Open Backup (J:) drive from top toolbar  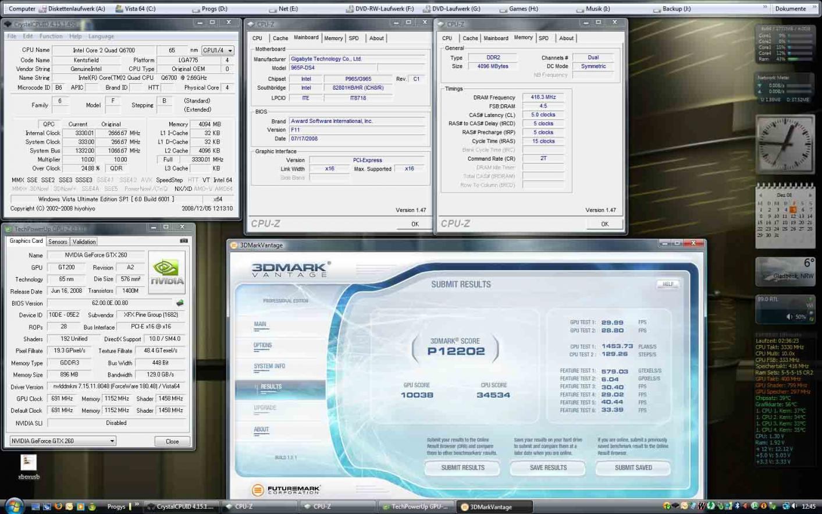(672, 9)
